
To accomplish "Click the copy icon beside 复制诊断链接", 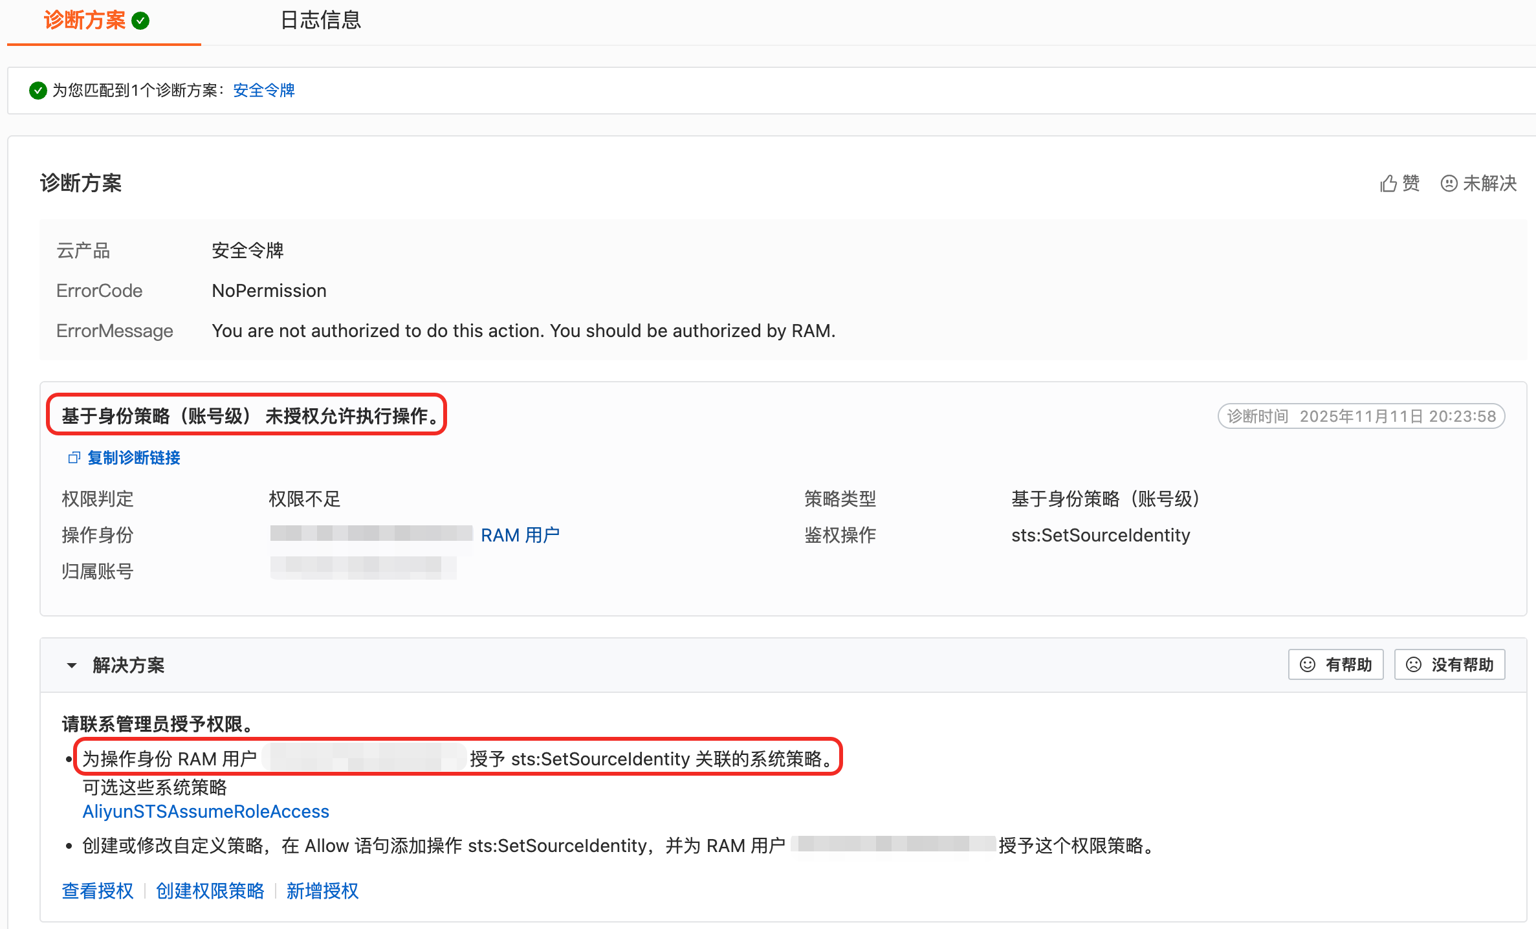I will tap(74, 458).
